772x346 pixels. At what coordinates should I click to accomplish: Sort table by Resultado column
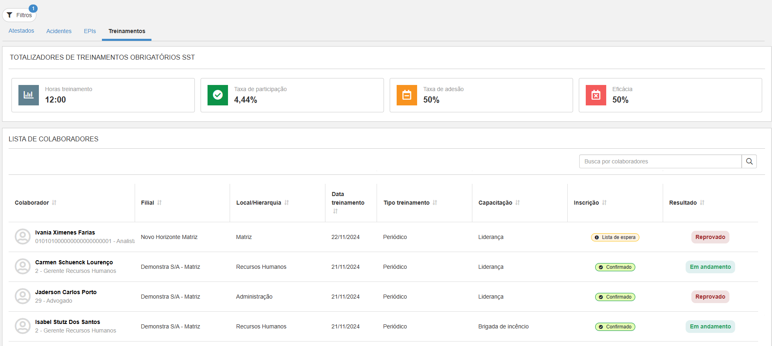(x=702, y=203)
